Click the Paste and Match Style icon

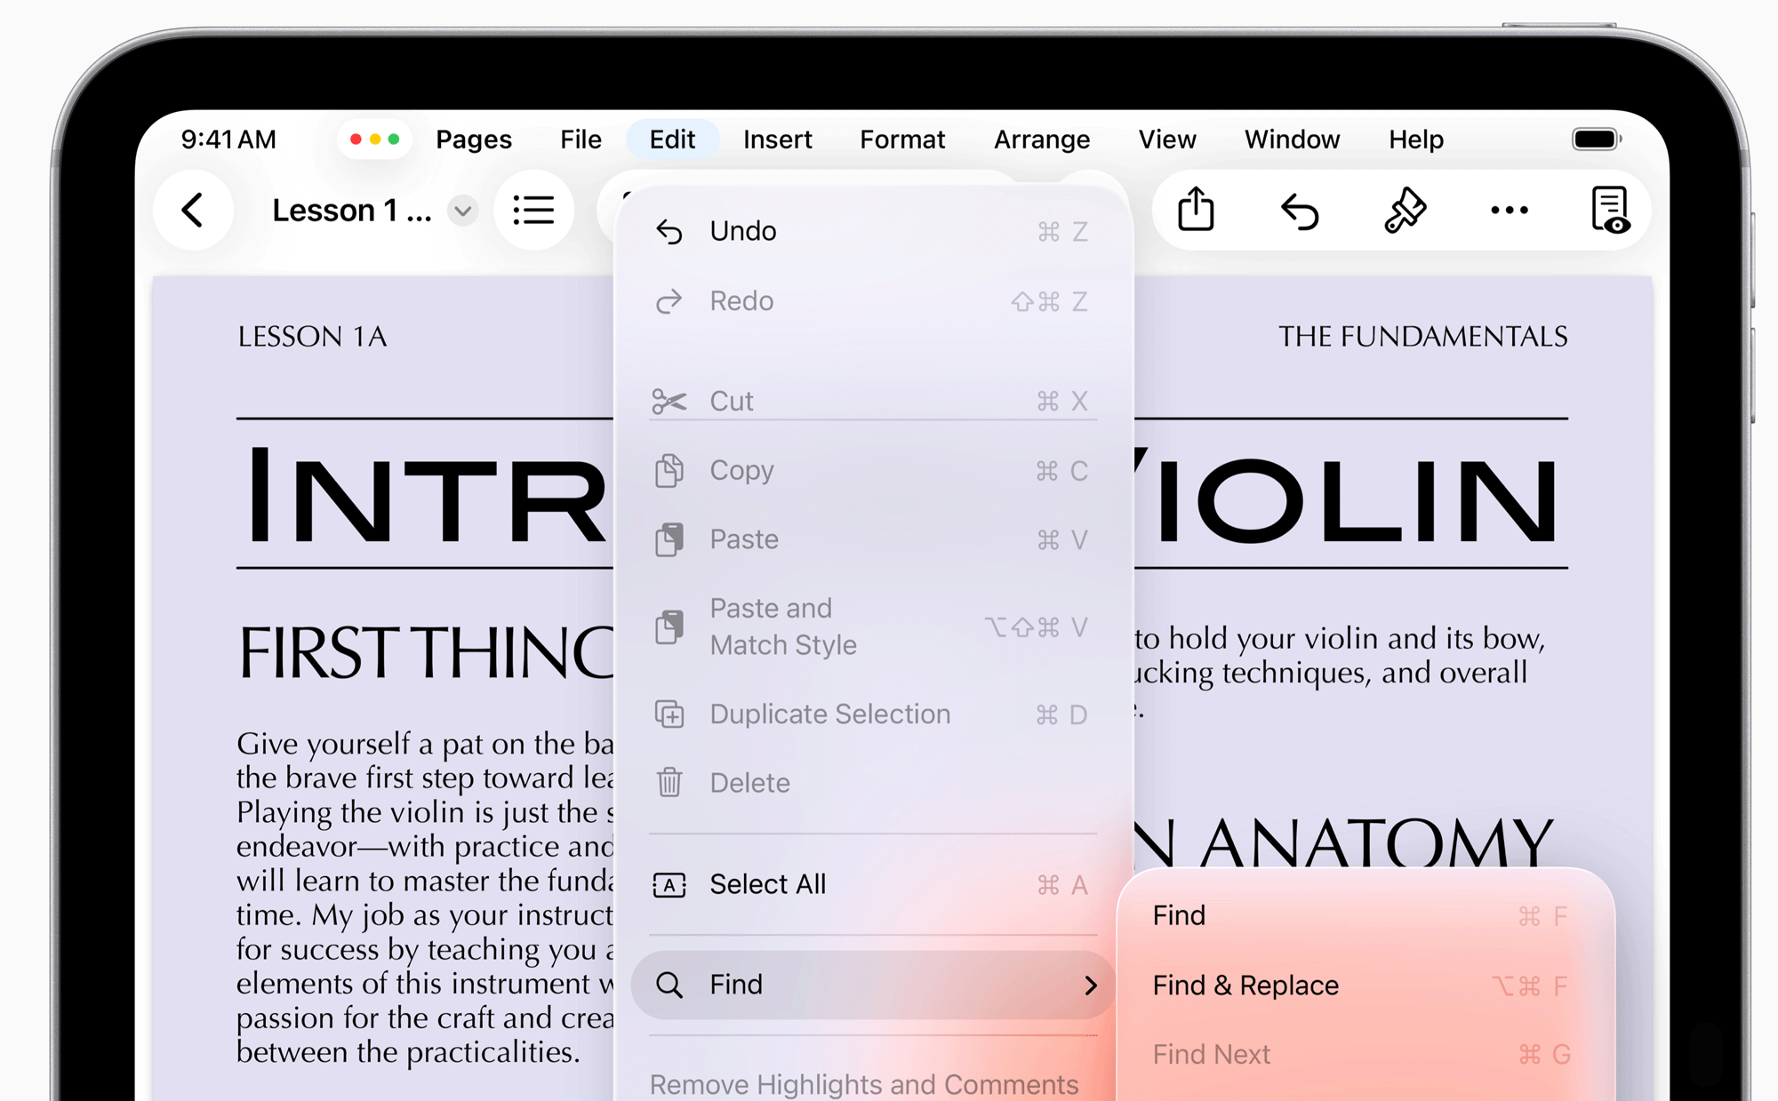[669, 627]
